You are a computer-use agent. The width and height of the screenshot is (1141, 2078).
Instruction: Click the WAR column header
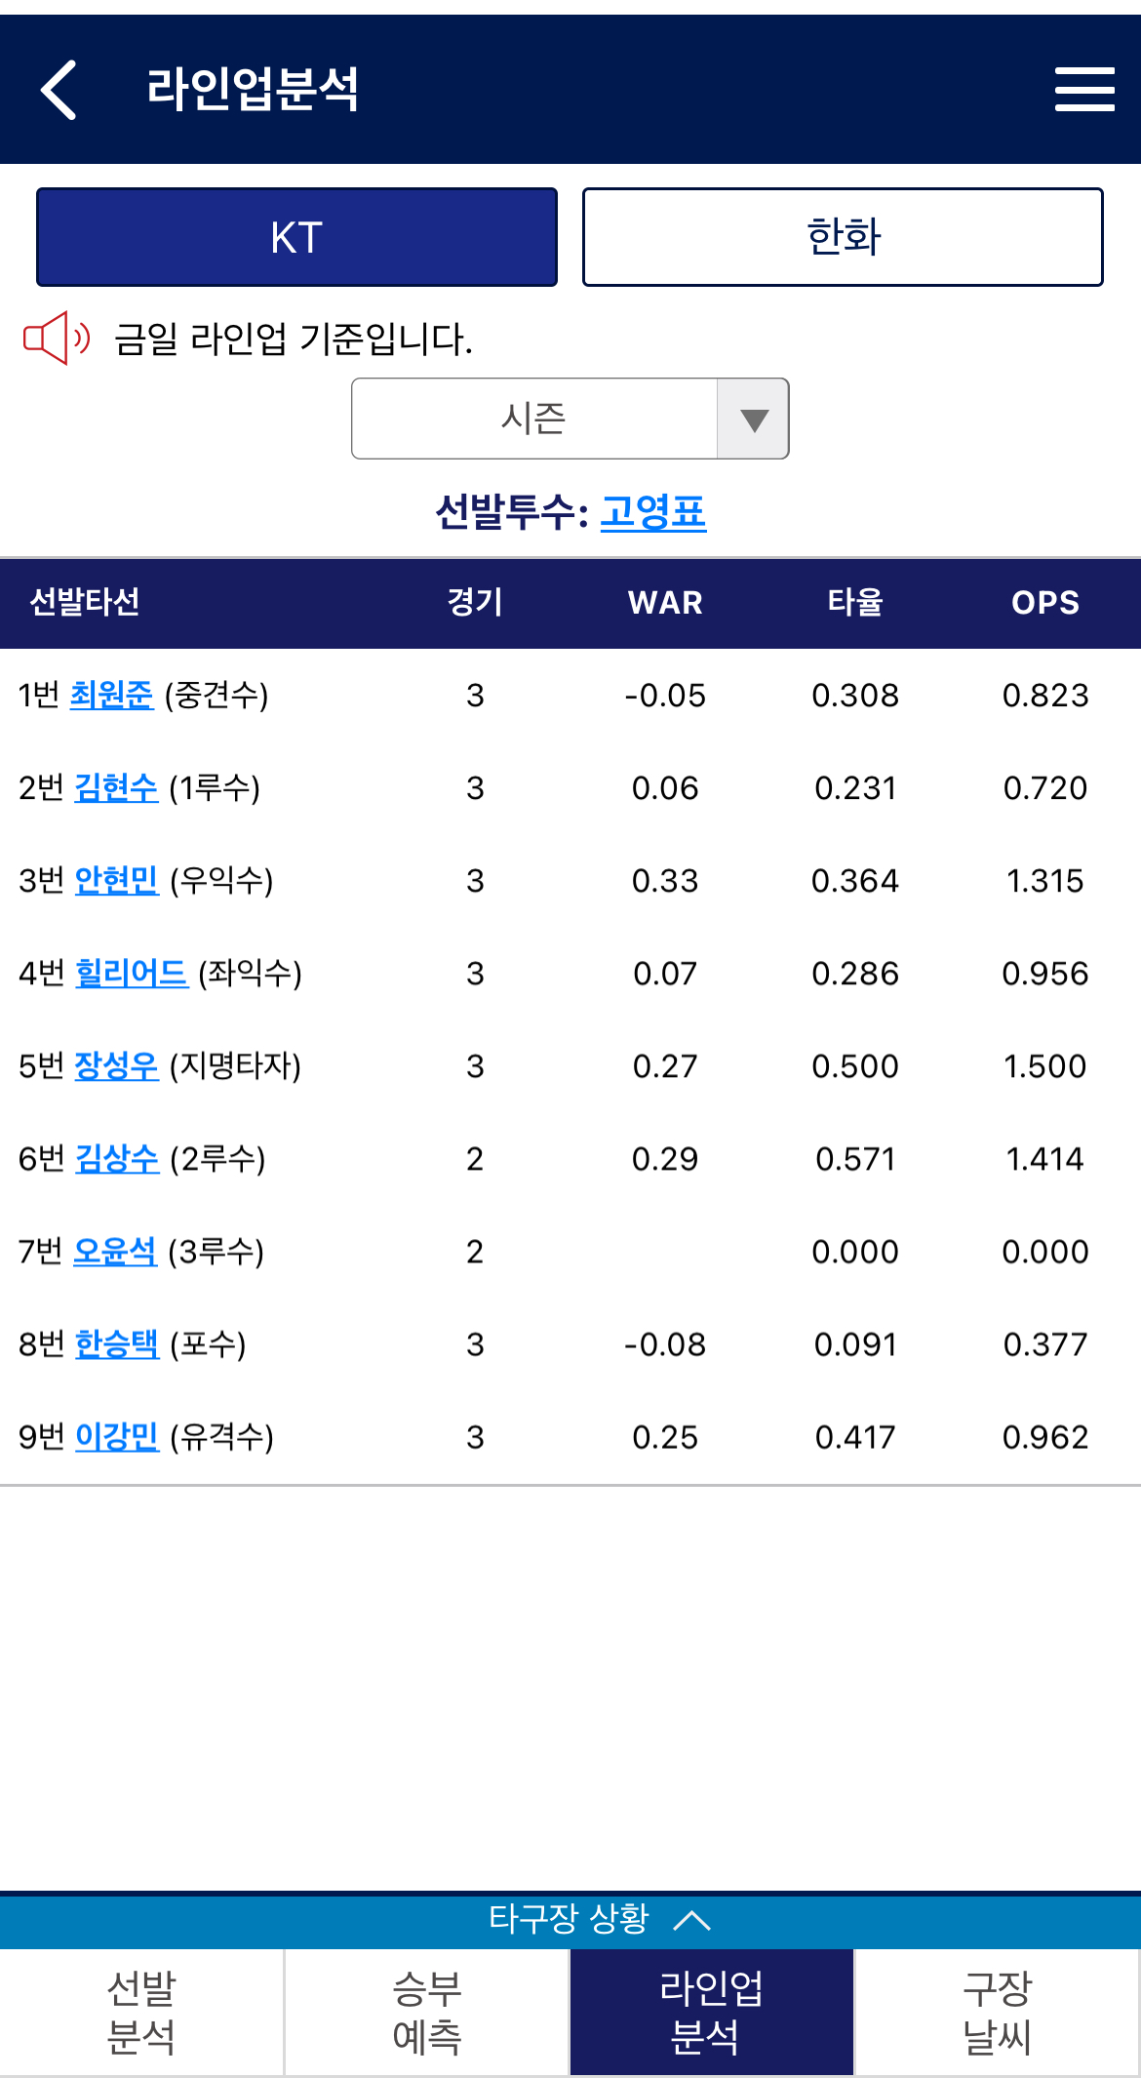click(x=665, y=602)
